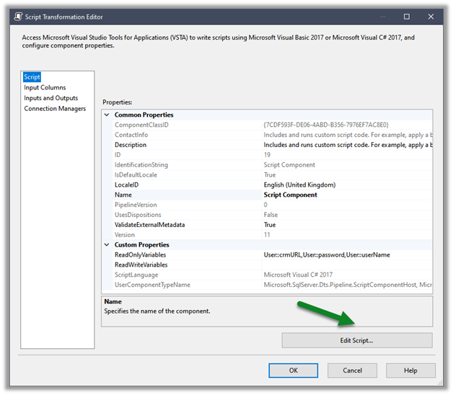This screenshot has width=453, height=395.
Task: Switch to Inputs and Outputs page
Action: coord(50,98)
